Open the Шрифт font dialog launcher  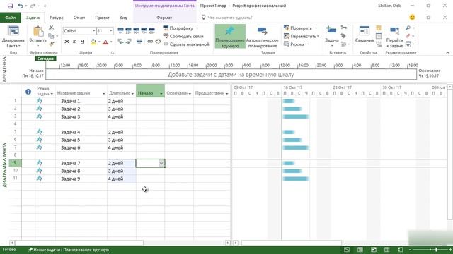point(113,53)
